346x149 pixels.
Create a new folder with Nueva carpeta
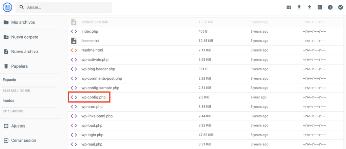click(x=25, y=37)
